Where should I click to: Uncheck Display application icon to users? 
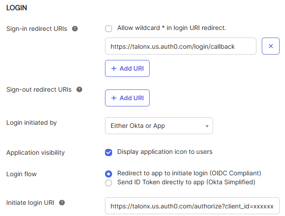pyautogui.click(x=109, y=152)
